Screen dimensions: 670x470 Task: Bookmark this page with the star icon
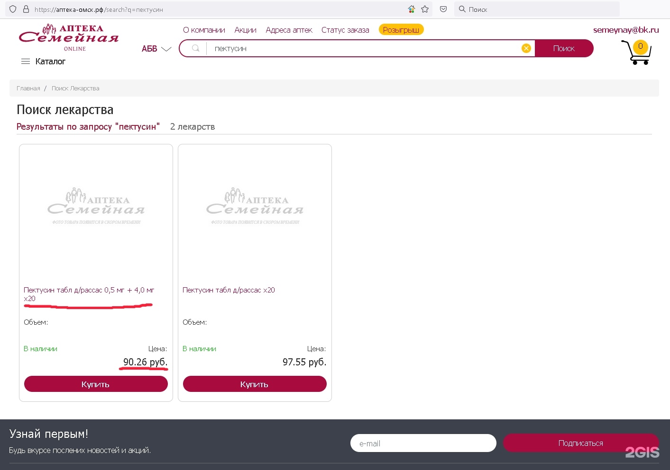click(425, 9)
